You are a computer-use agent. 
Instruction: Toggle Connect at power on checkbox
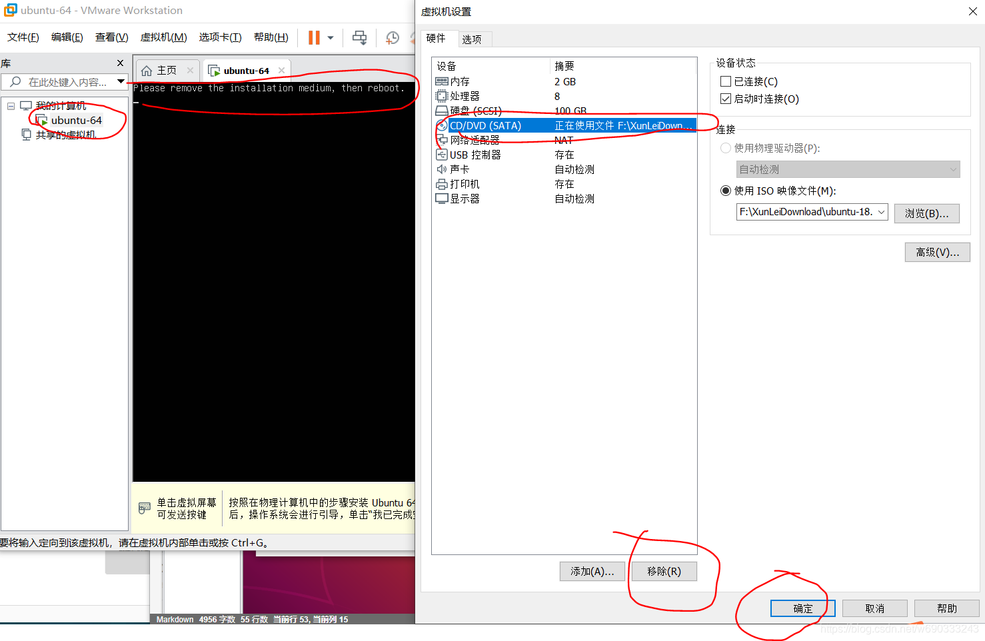click(726, 99)
